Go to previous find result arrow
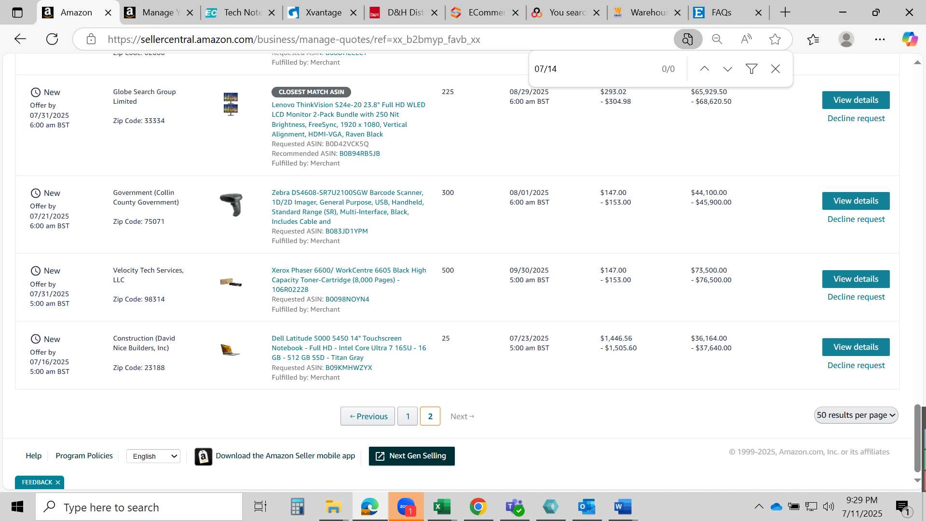This screenshot has height=521, width=926. click(705, 69)
